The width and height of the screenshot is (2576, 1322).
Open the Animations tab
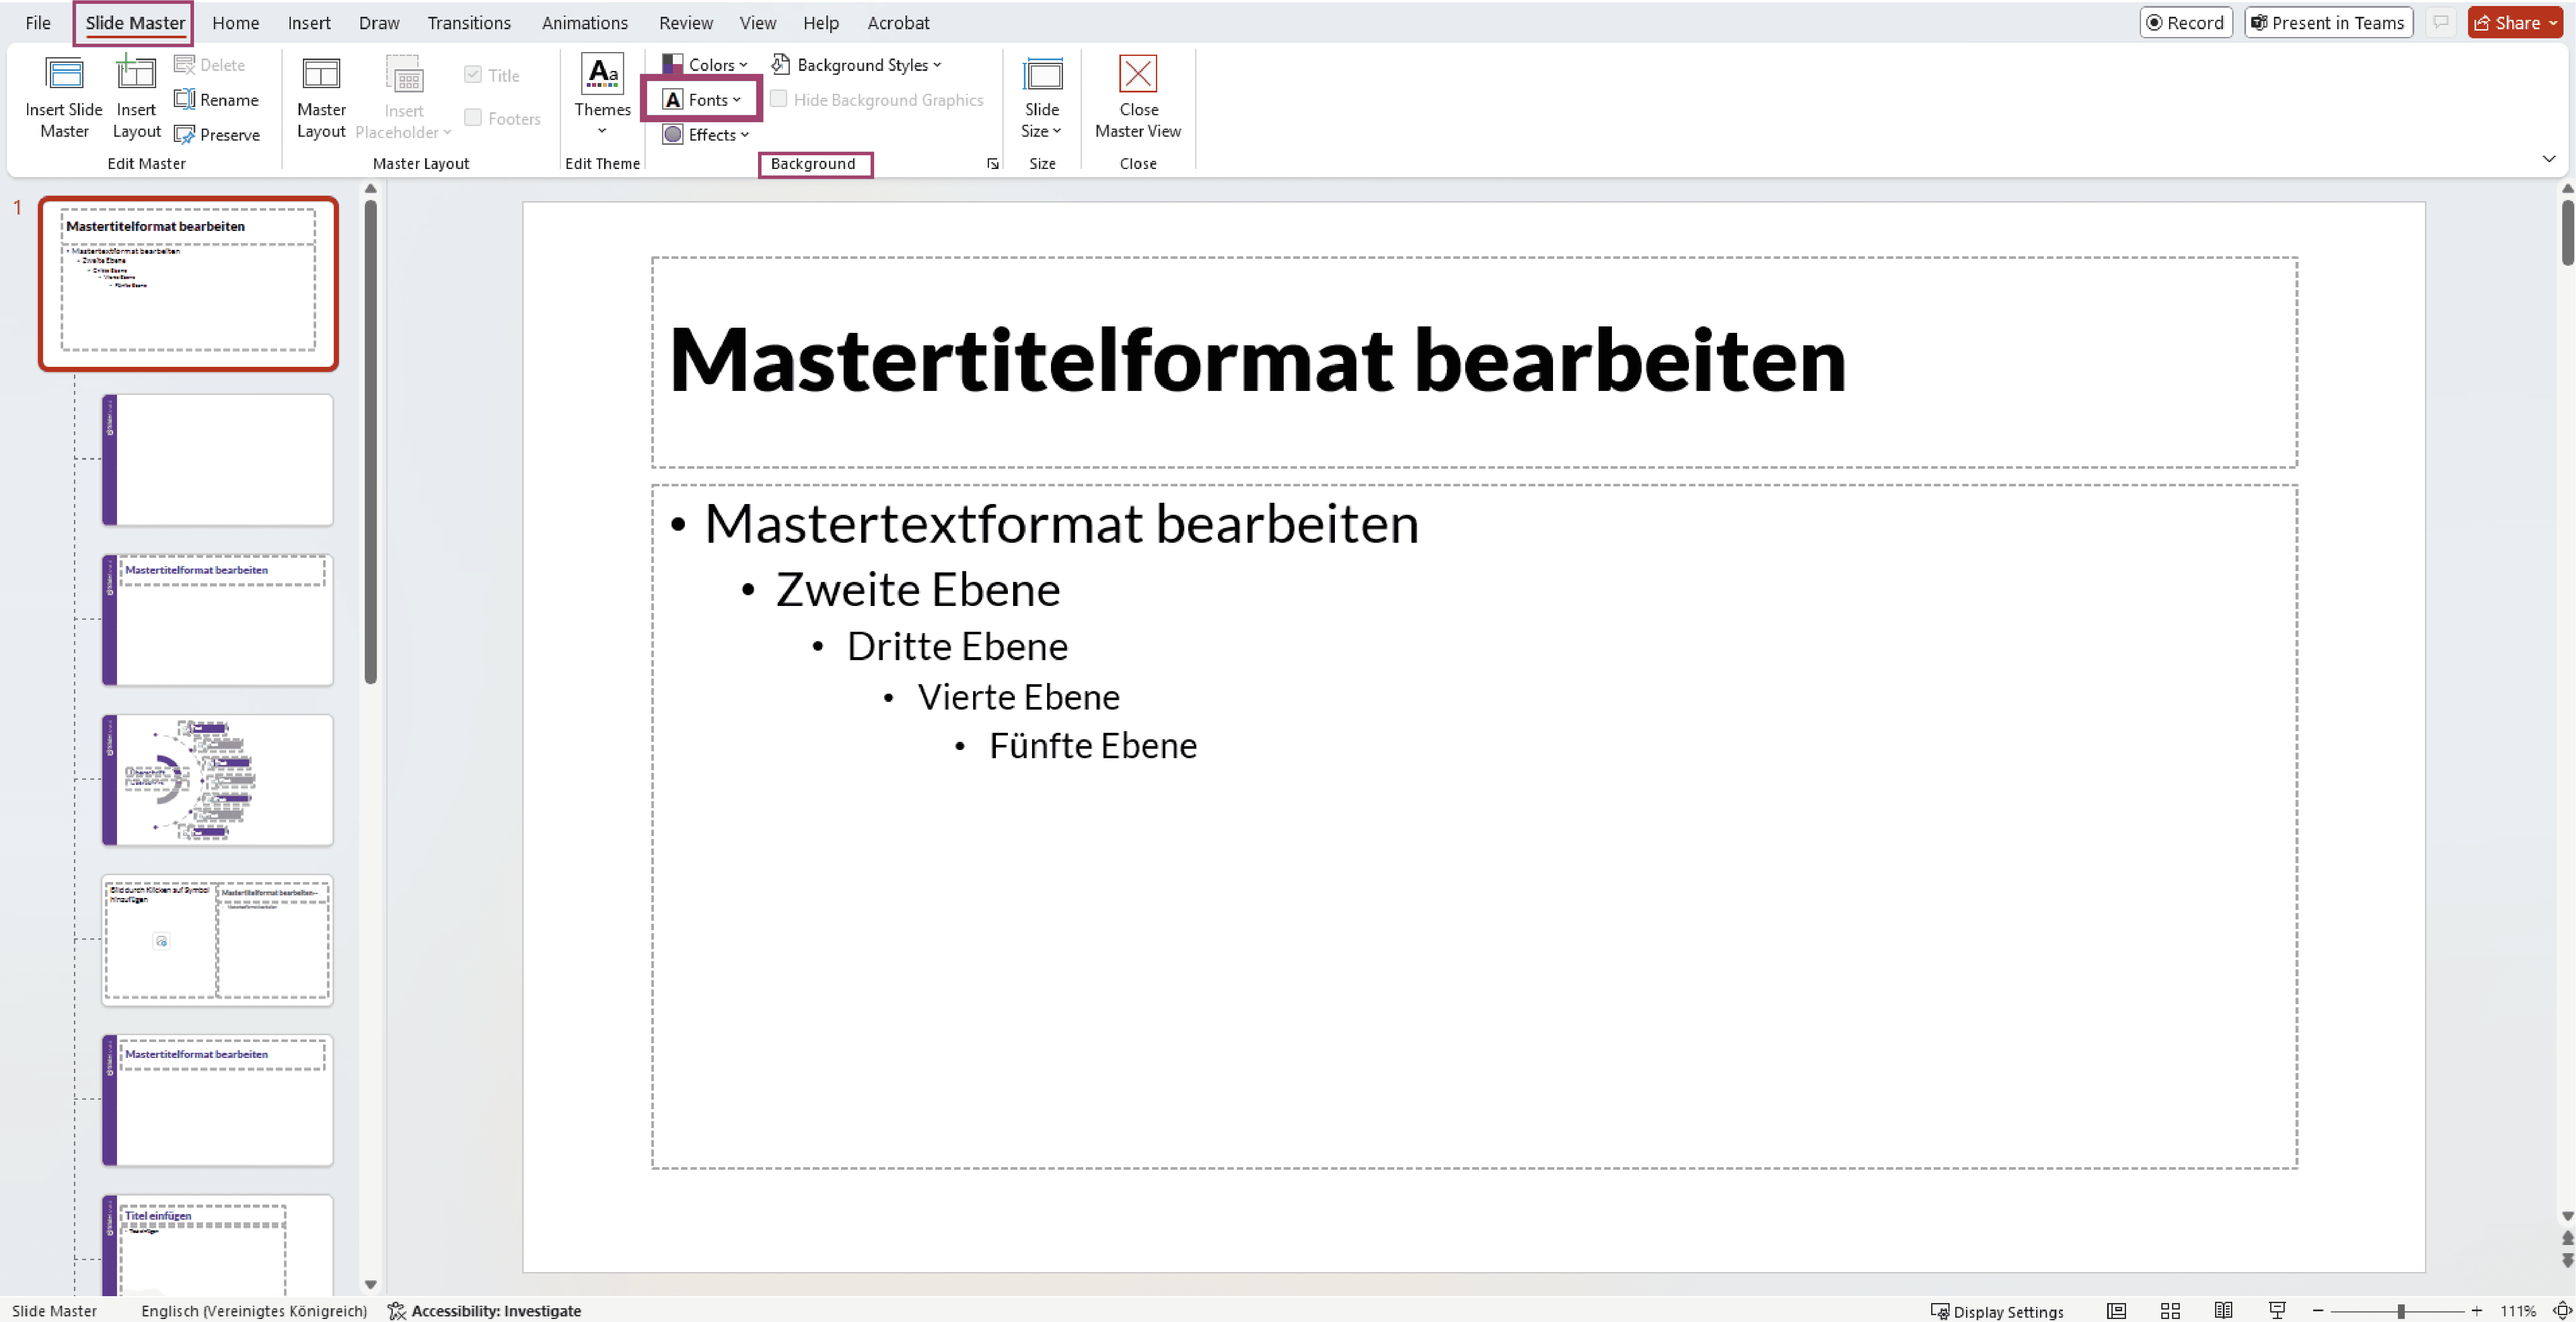(585, 23)
